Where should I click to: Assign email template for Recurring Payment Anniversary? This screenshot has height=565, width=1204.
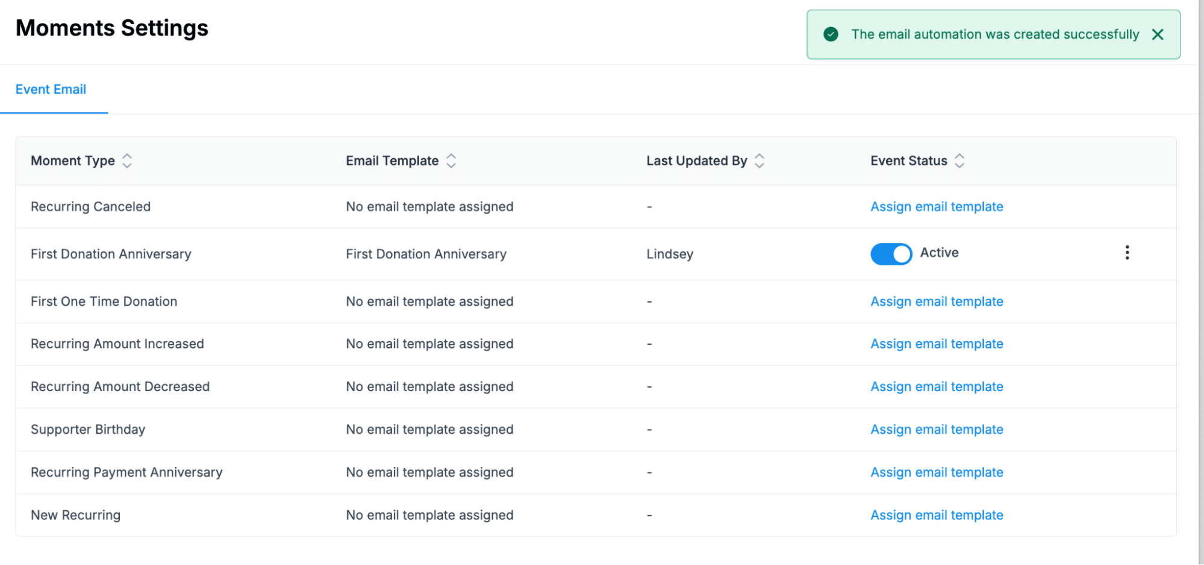(x=936, y=472)
